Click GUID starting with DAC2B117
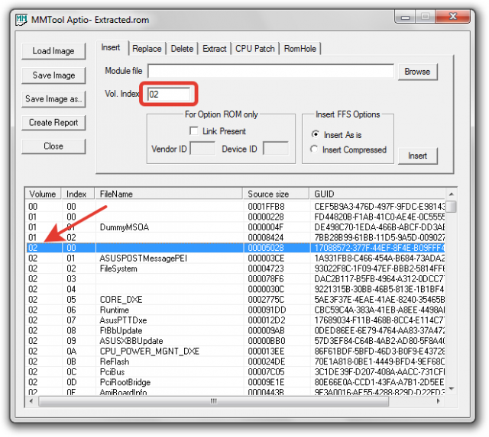The image size is (489, 437). (x=379, y=279)
